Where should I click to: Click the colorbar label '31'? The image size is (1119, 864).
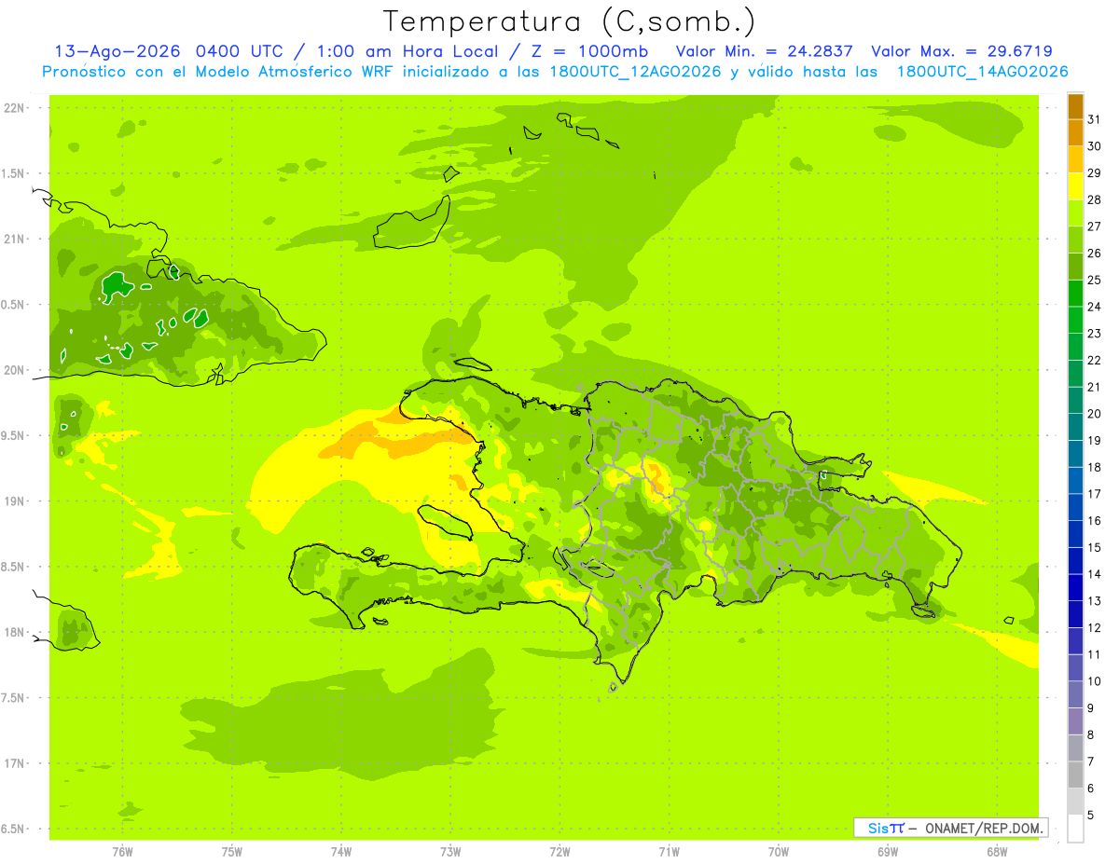(1094, 119)
